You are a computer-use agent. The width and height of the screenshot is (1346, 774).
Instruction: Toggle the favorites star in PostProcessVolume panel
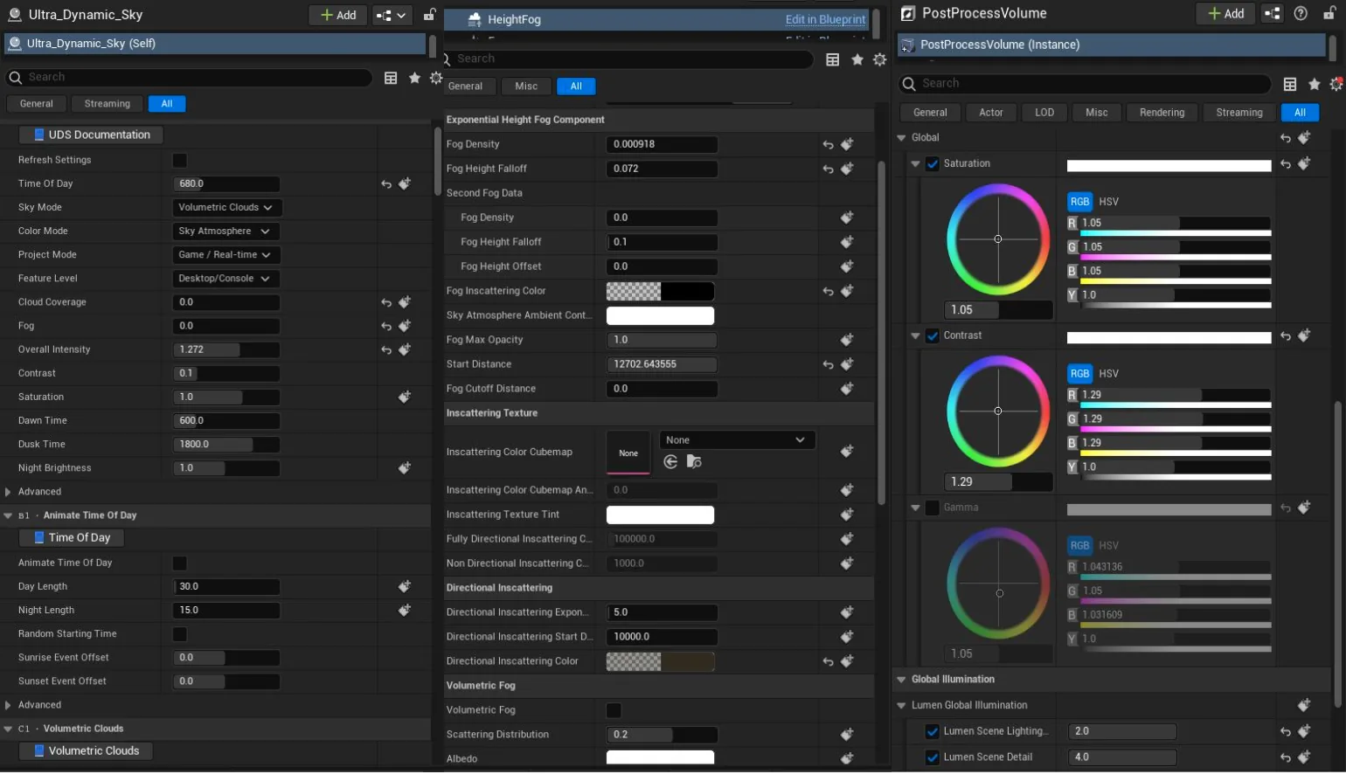(1314, 84)
